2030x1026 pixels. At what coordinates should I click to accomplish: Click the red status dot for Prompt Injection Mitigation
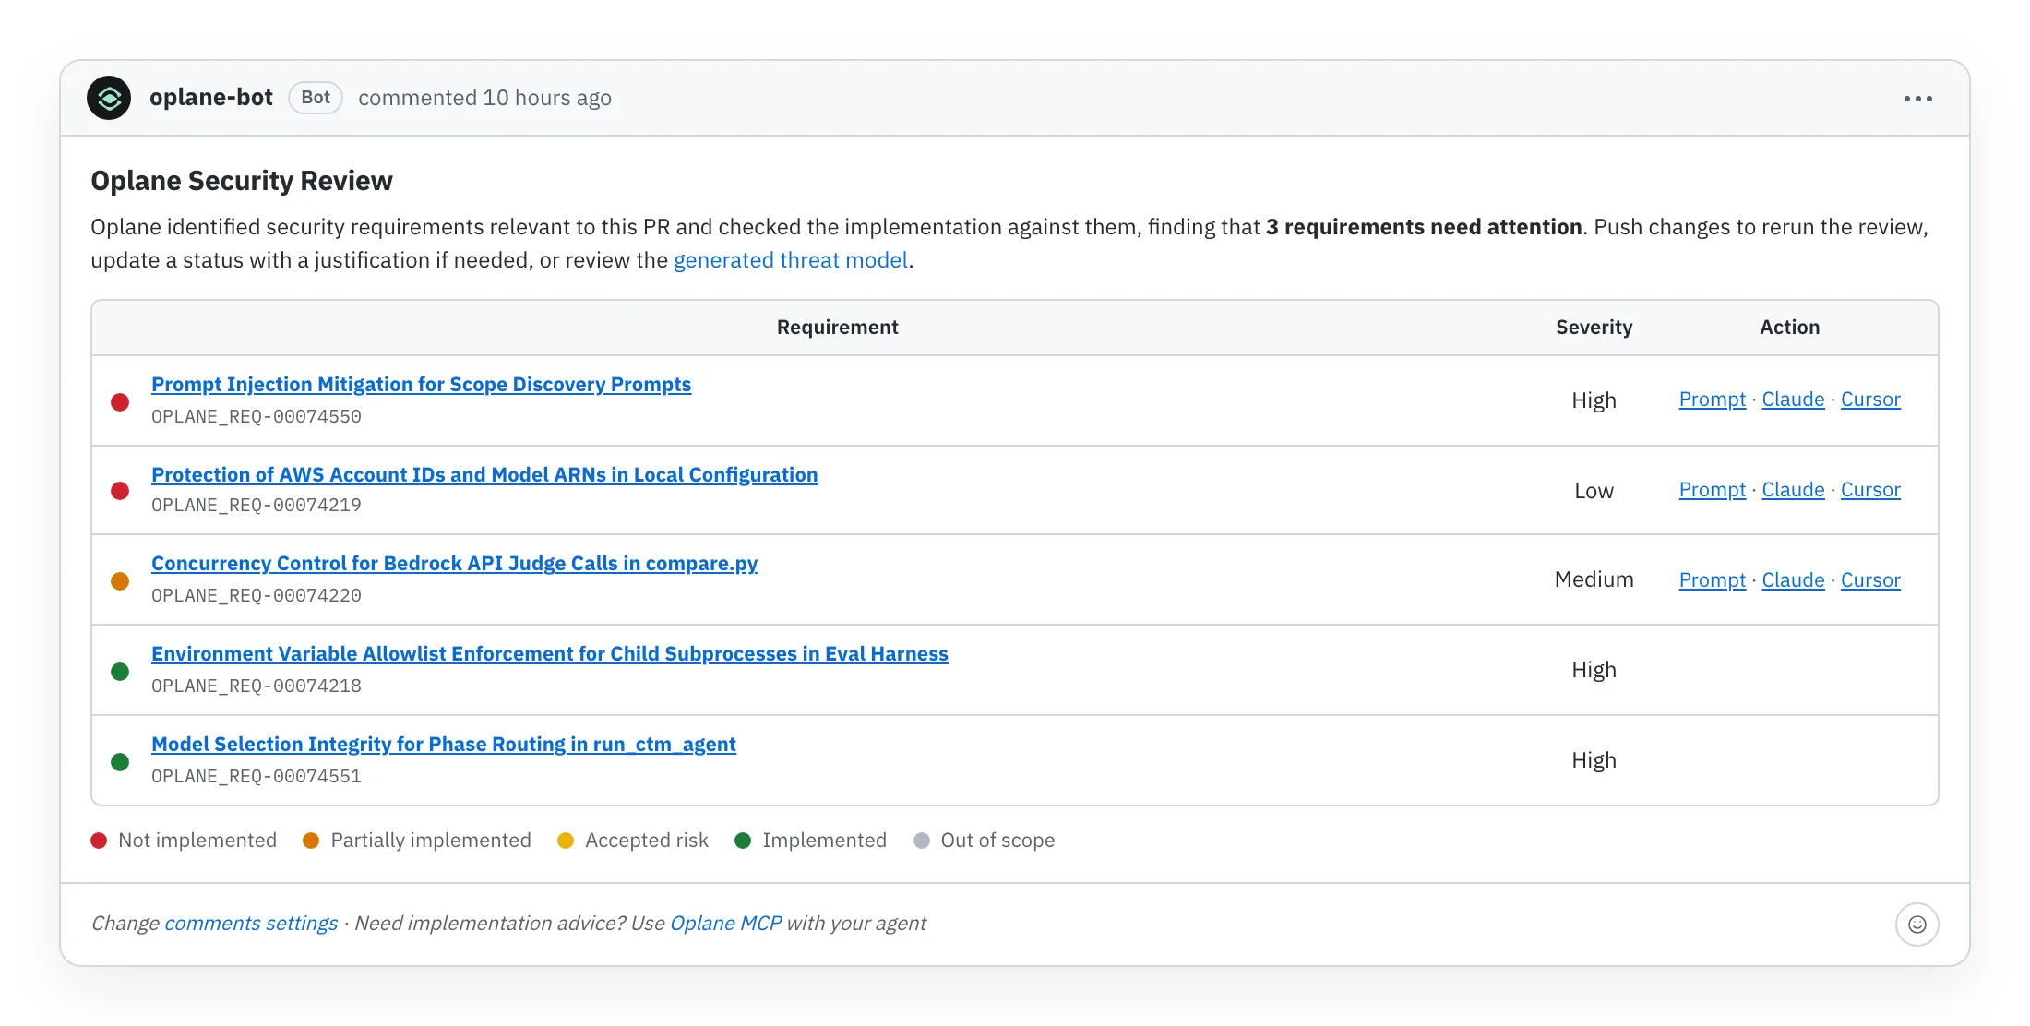(x=120, y=402)
